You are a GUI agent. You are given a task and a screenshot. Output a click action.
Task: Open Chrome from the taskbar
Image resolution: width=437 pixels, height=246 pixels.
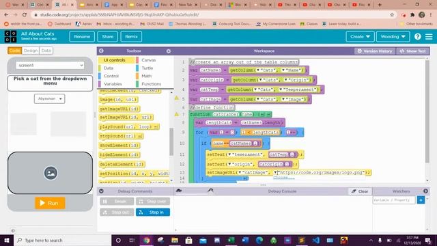point(147,240)
